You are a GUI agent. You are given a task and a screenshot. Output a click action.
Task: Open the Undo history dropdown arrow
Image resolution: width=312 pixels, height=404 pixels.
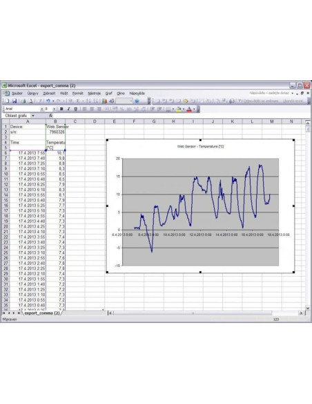point(53,101)
